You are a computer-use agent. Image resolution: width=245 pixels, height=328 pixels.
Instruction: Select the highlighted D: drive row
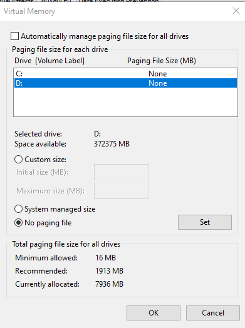125,83
